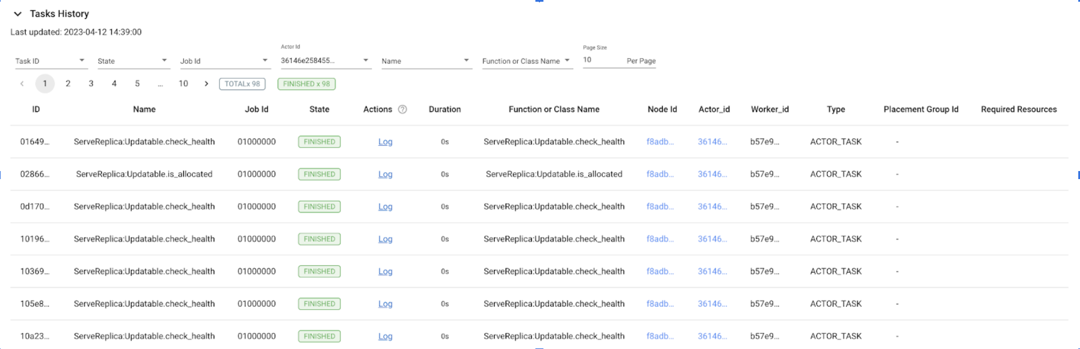Screen dimensions: 1080x349
Task: Click task ID 10369 cell
Action: (x=35, y=272)
